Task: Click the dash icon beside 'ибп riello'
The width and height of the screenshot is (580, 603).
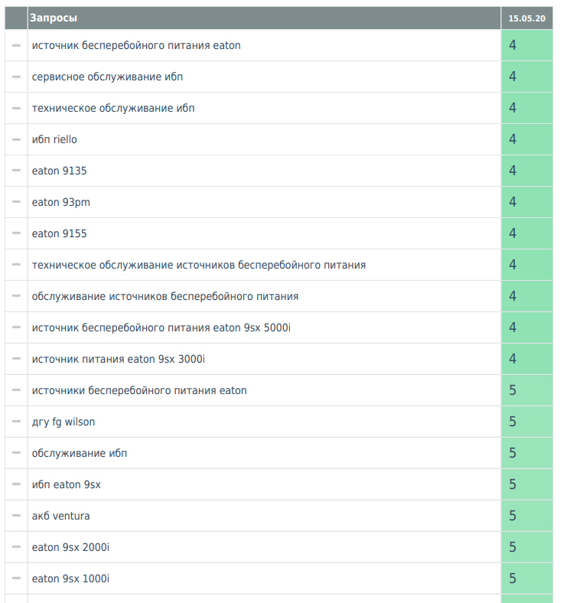Action: 16,139
